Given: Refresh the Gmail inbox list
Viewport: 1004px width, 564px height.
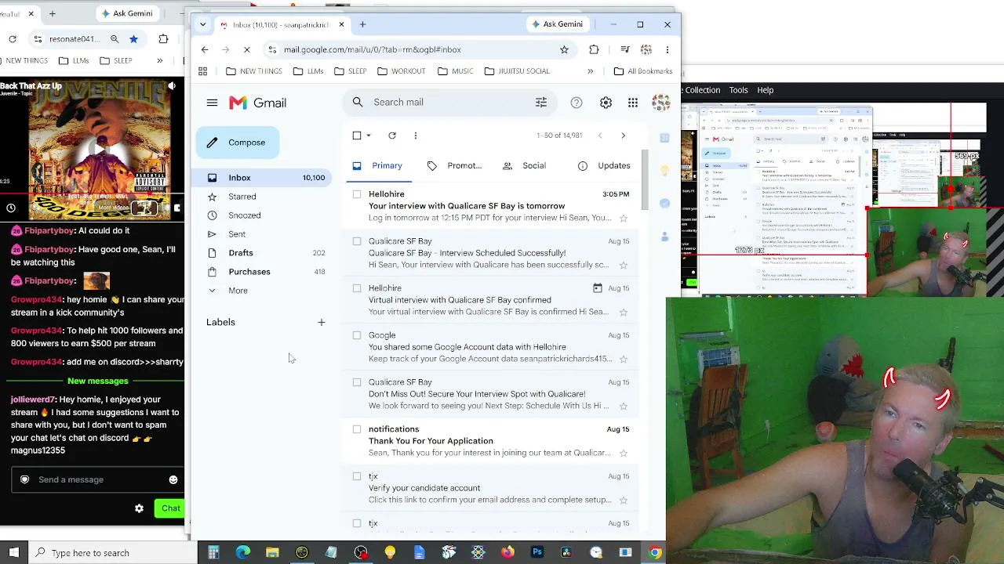Looking at the screenshot, I should coord(392,136).
